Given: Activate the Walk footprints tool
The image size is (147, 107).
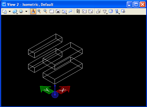Looking at the screenshot, I should [x=78, y=11].
